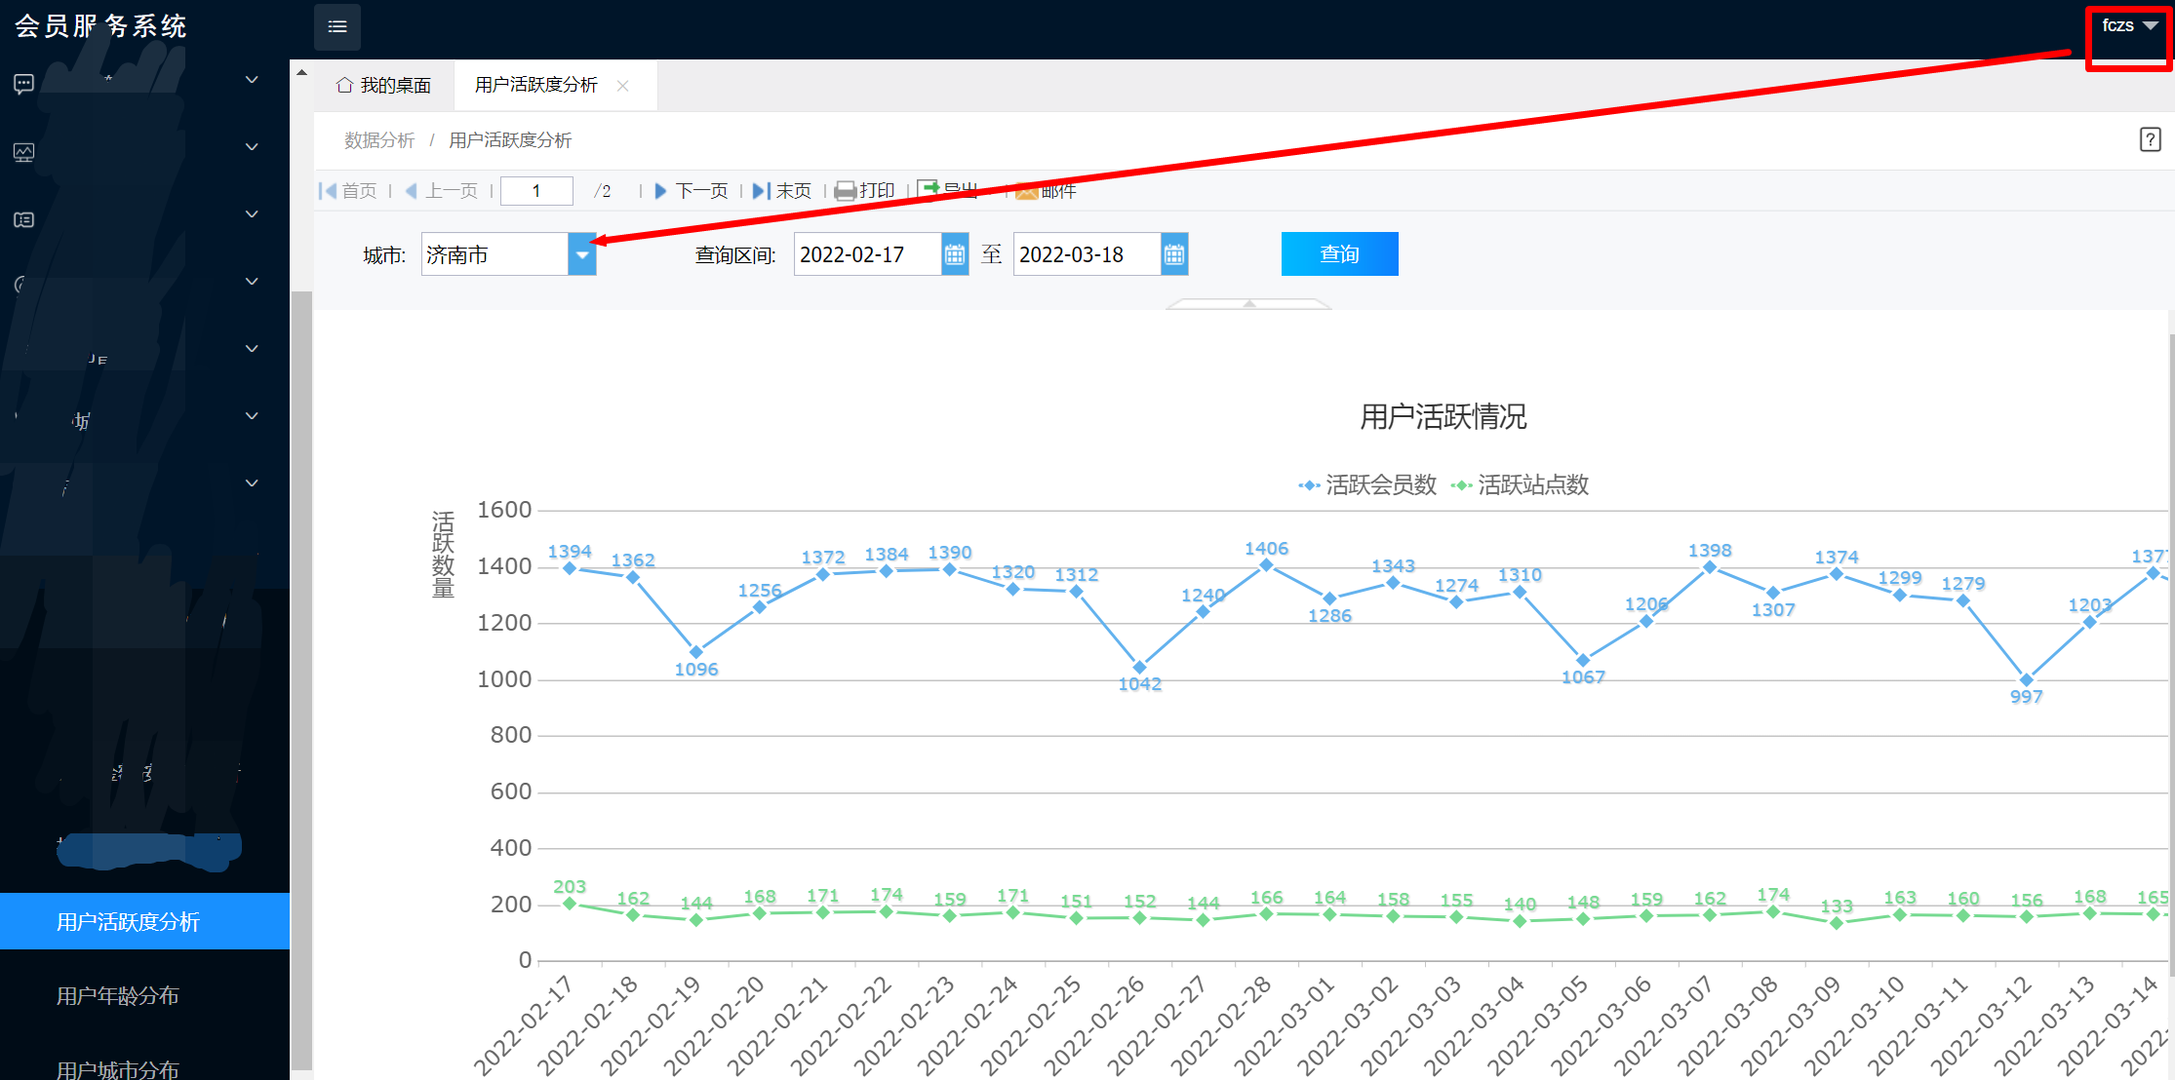Send the report by 邮件 envelope icon
This screenshot has height=1080, width=2175.
coord(1026,192)
